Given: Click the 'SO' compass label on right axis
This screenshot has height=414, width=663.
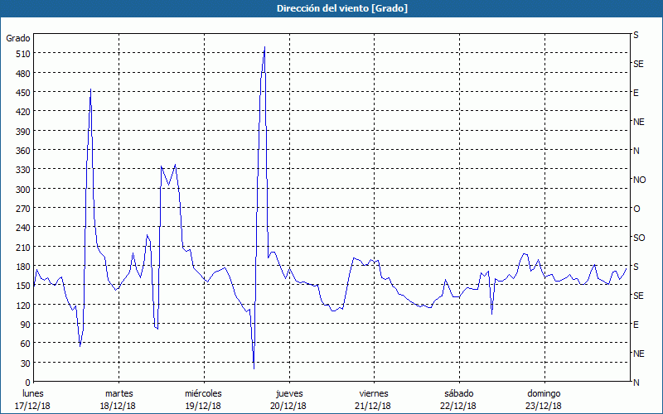Looking at the screenshot, I should click(x=639, y=238).
